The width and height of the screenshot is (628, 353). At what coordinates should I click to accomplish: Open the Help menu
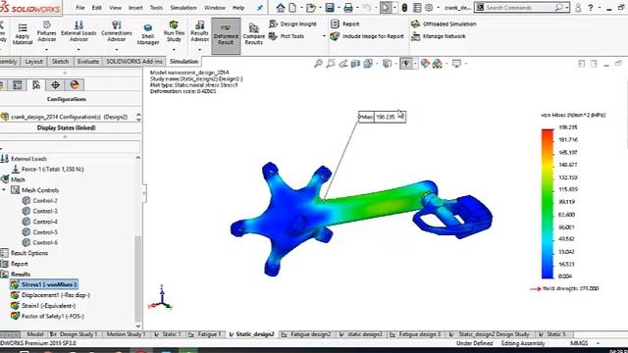point(238,8)
